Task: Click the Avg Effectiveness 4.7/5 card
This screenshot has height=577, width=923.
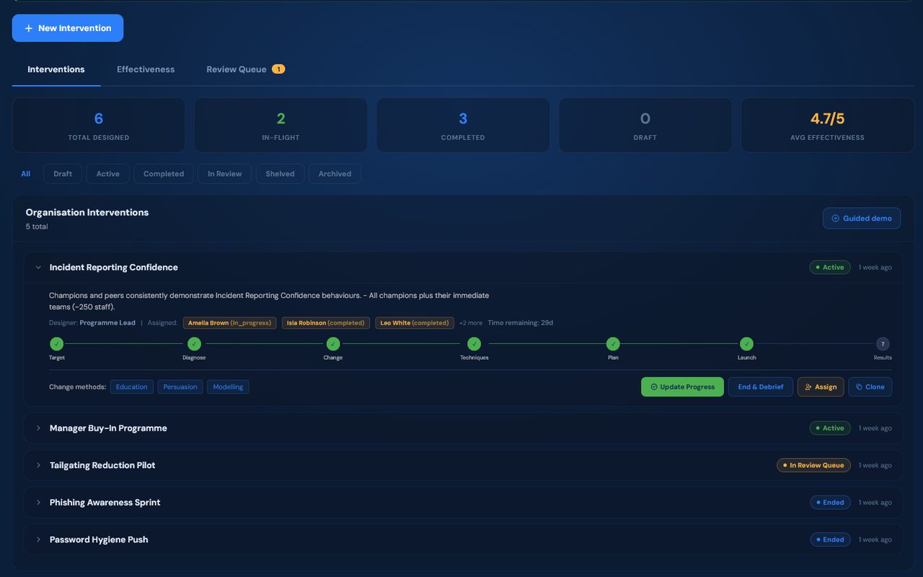Action: (828, 125)
